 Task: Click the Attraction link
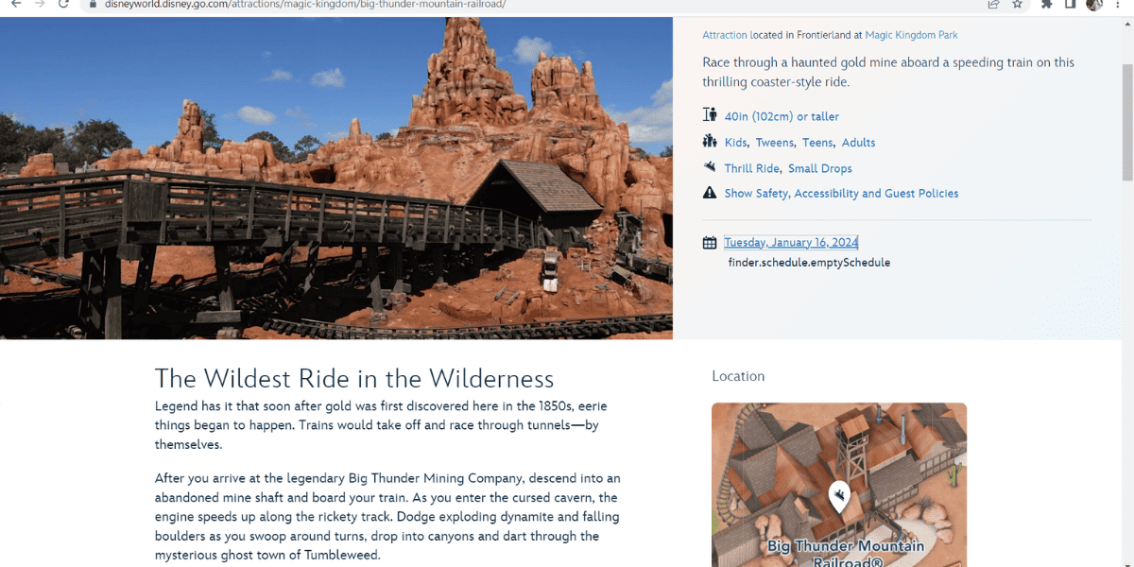(x=725, y=35)
